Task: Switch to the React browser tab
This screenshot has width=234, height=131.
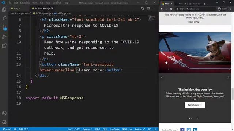Action: tap(194, 4)
